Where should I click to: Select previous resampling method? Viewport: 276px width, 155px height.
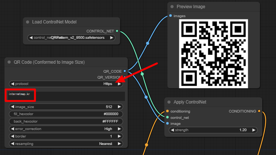[x=12, y=144]
